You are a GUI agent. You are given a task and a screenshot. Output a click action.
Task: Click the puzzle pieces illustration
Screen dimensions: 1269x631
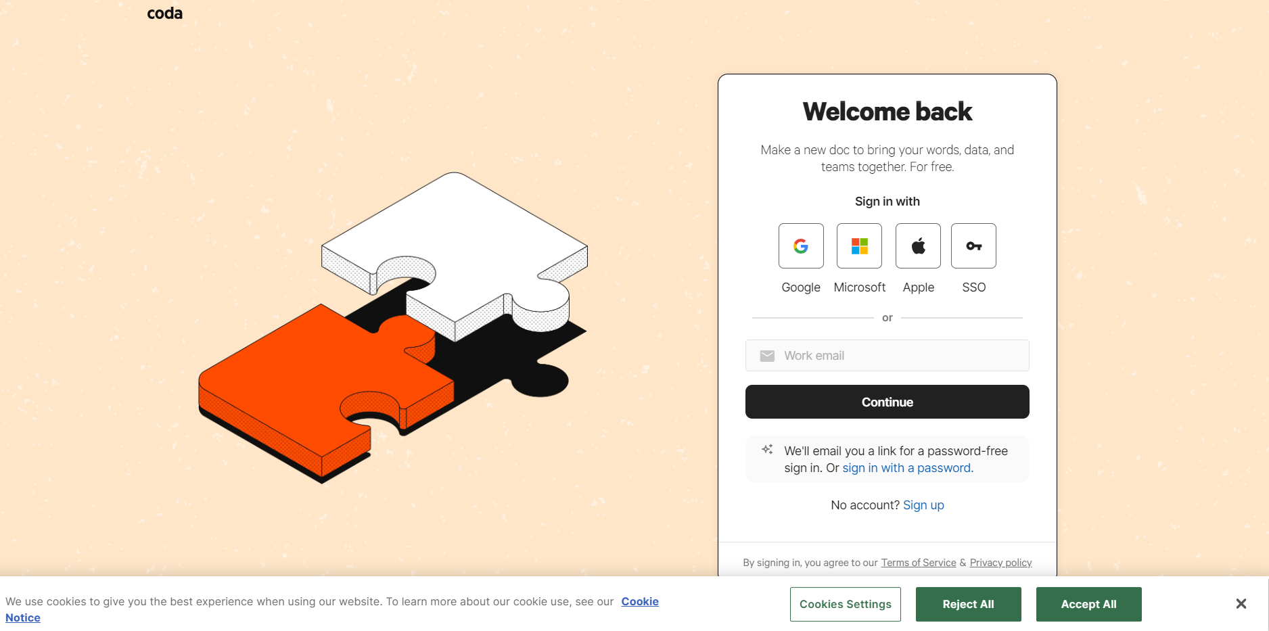coord(393,328)
